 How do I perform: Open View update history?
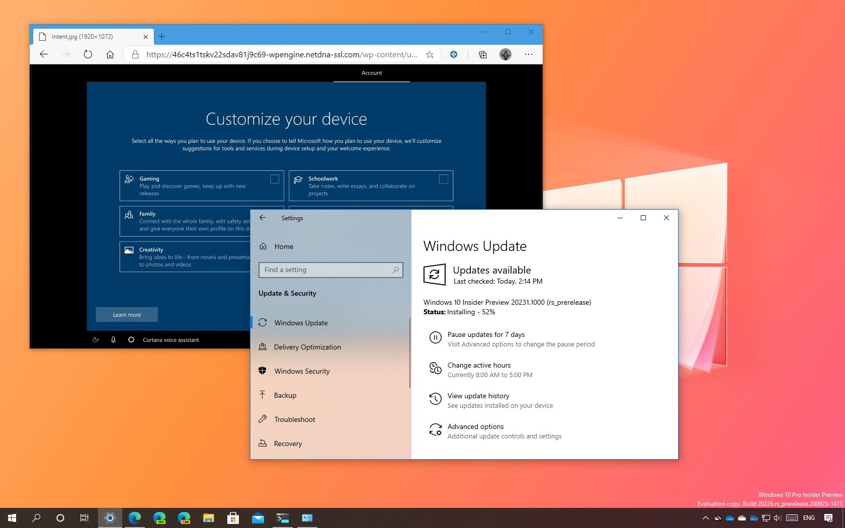pos(478,396)
